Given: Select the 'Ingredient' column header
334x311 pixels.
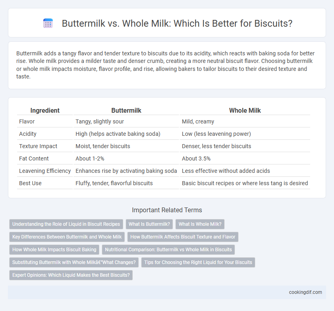Looking at the screenshot, I should point(45,110).
